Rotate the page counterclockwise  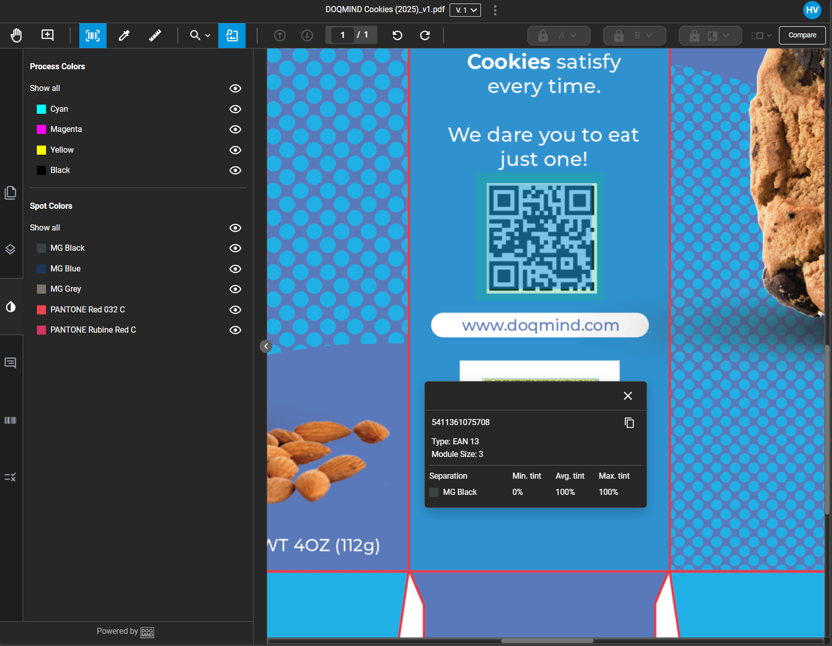click(398, 35)
